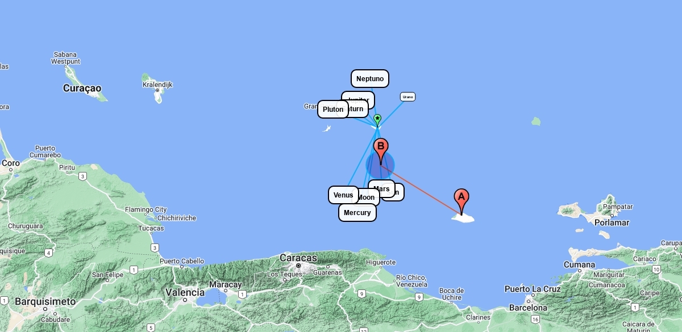This screenshot has width=682, height=332.
Task: Click the Valencia city label
Action: 185,292
